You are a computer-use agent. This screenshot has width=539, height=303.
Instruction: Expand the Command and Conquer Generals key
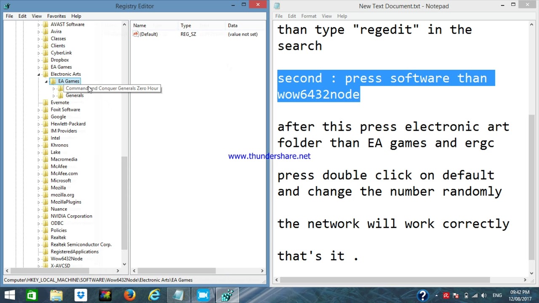tap(54, 89)
